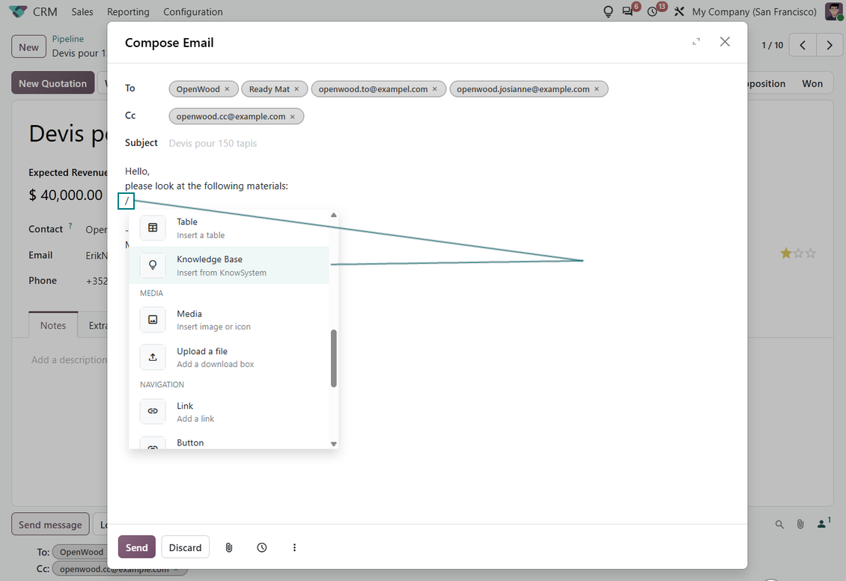Open activities clock with 13 badge
The image size is (846, 581).
654,11
